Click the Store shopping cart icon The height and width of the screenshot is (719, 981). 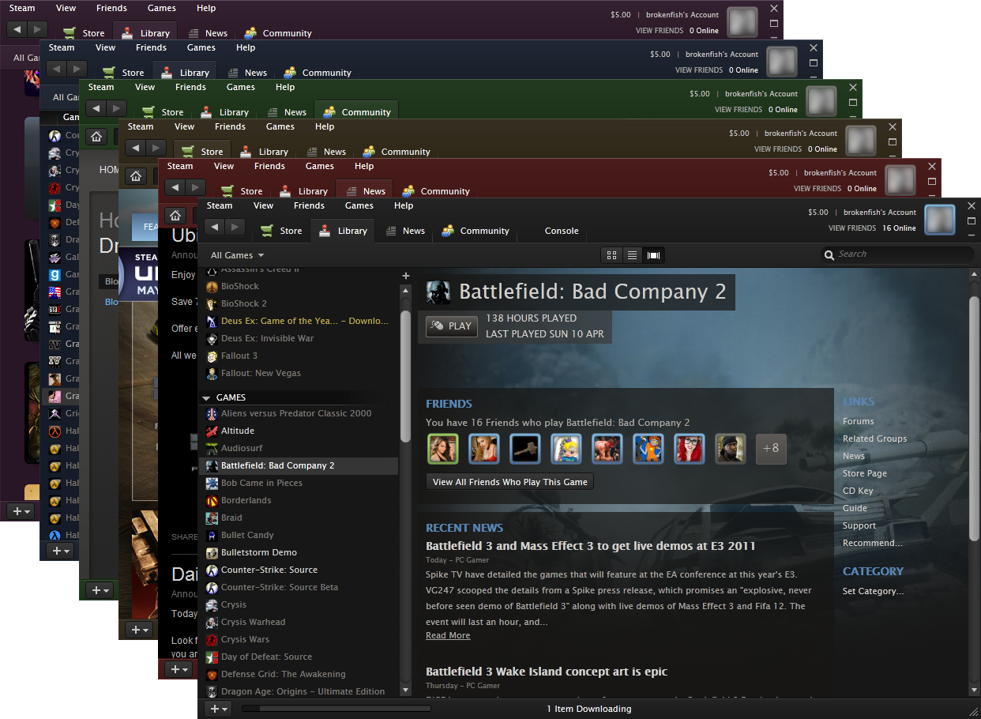pos(269,230)
